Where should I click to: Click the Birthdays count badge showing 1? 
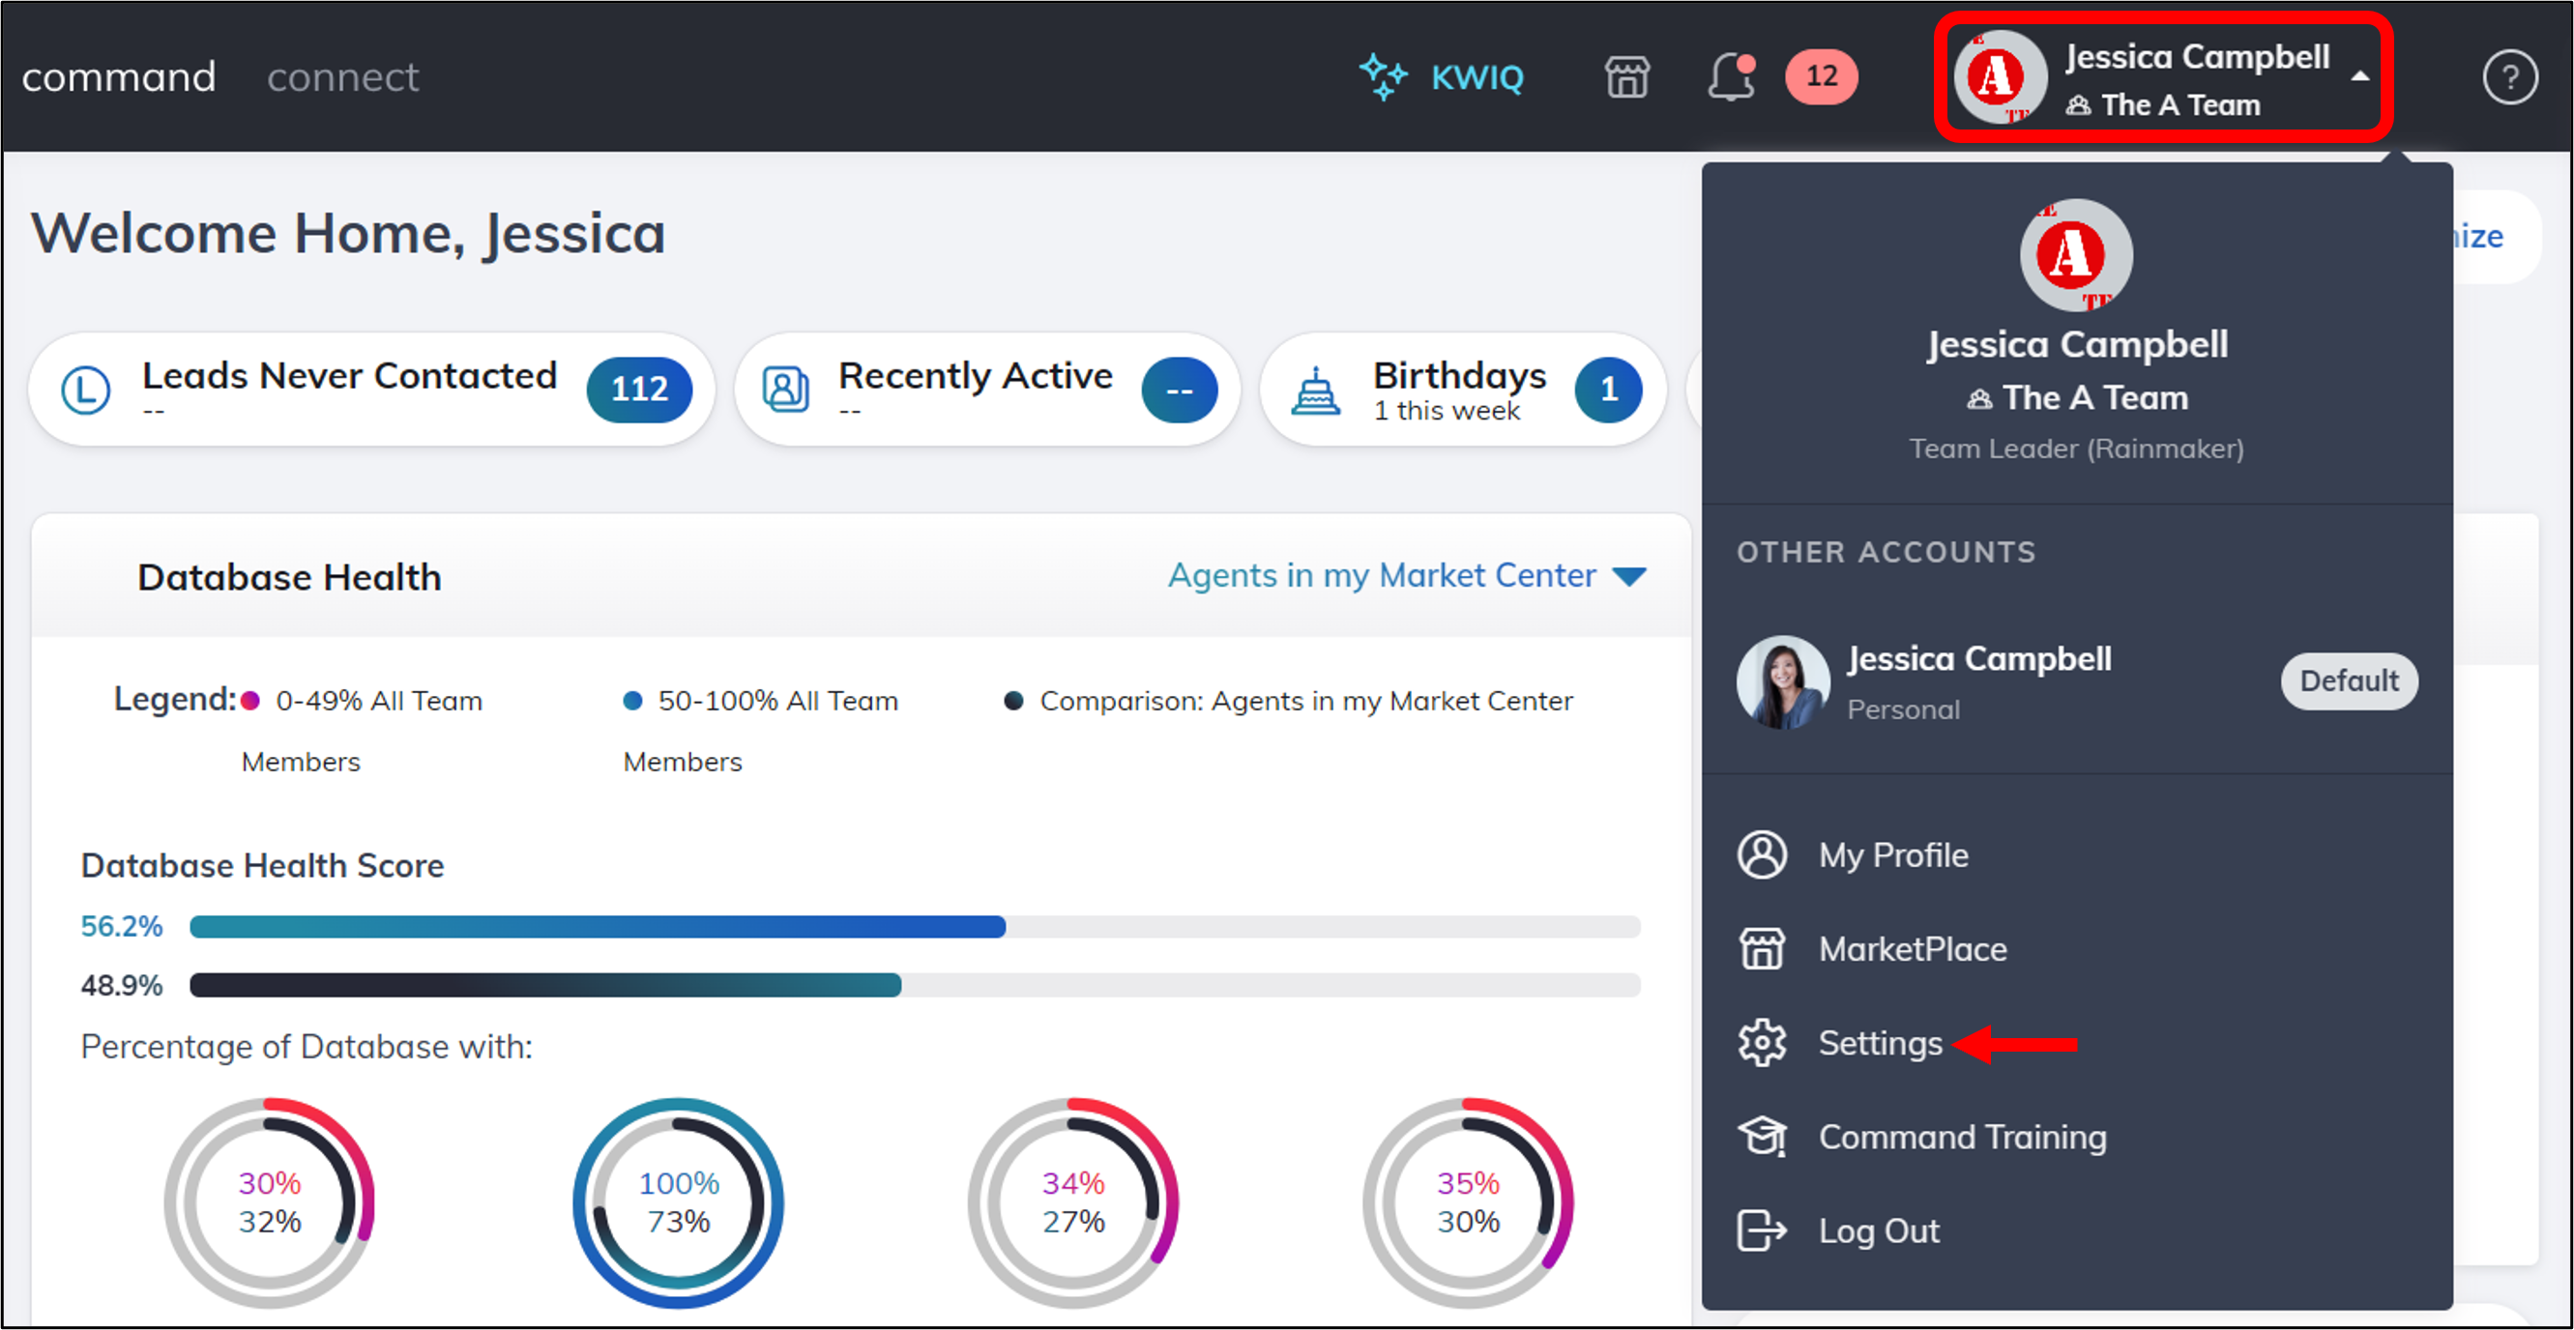(x=1608, y=390)
